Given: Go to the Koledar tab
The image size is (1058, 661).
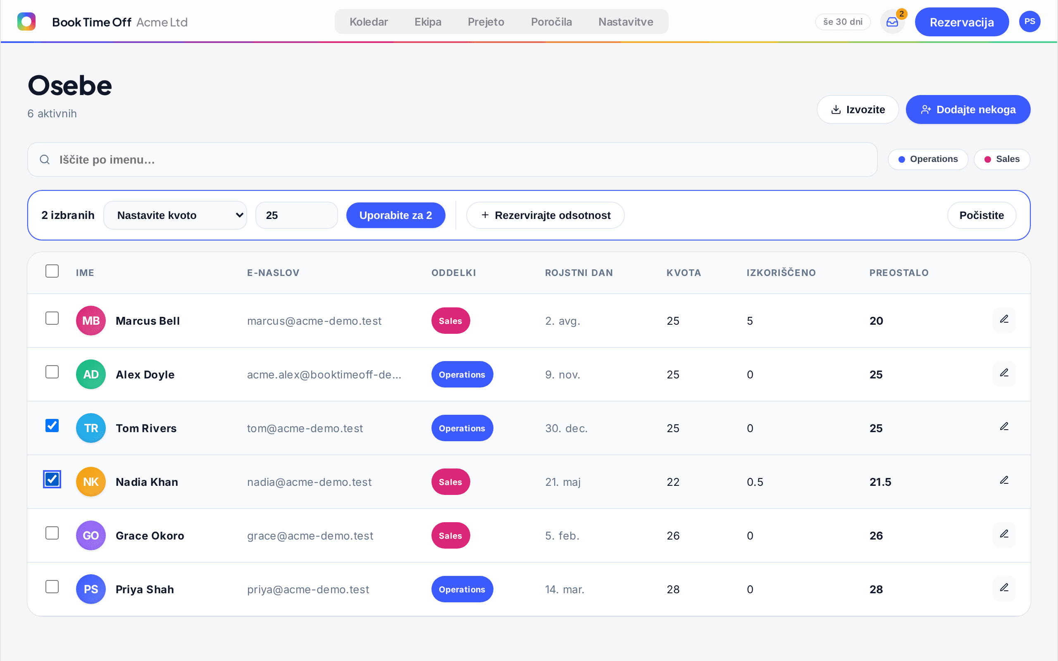Looking at the screenshot, I should click(369, 22).
